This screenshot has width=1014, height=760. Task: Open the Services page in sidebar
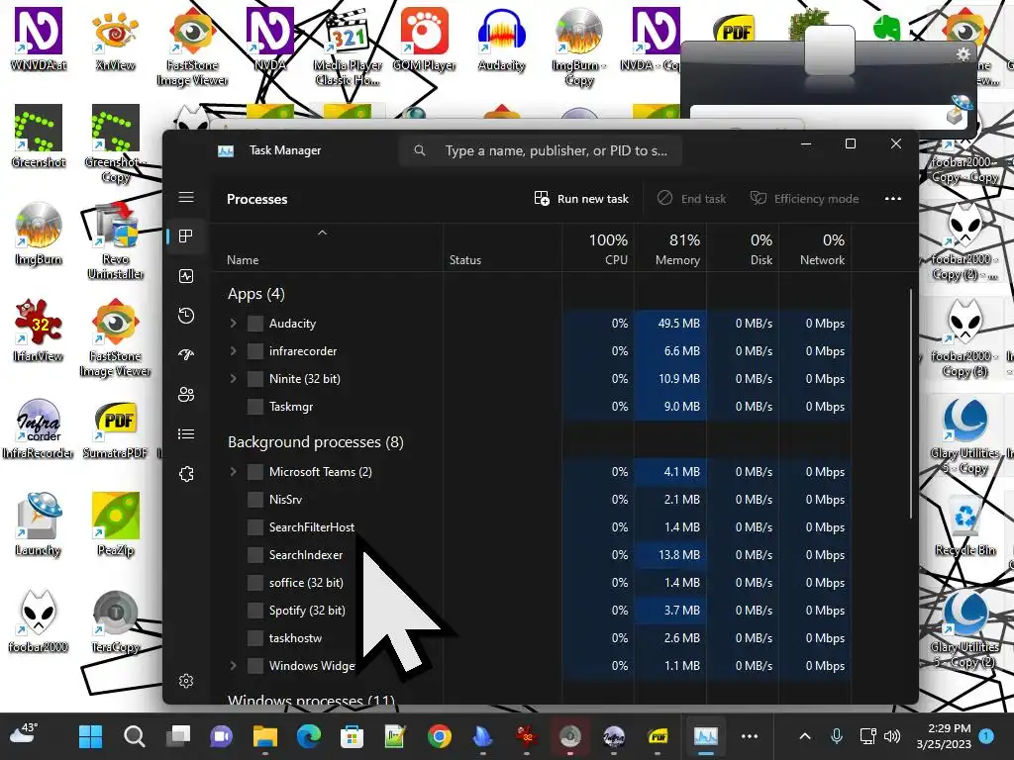click(186, 474)
